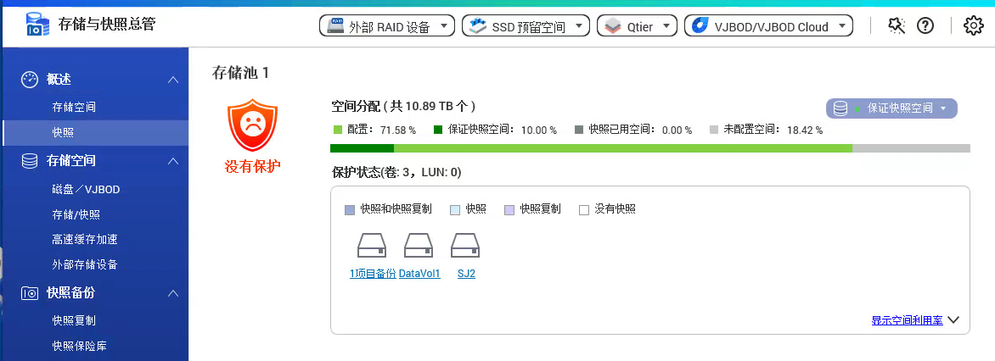Open the SJ2 volume link
The width and height of the screenshot is (995, 361).
coord(466,274)
